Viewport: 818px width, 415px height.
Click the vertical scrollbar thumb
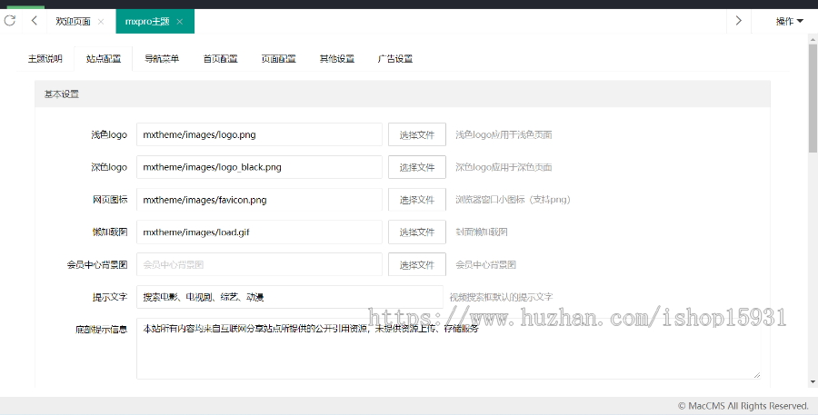coord(813,98)
